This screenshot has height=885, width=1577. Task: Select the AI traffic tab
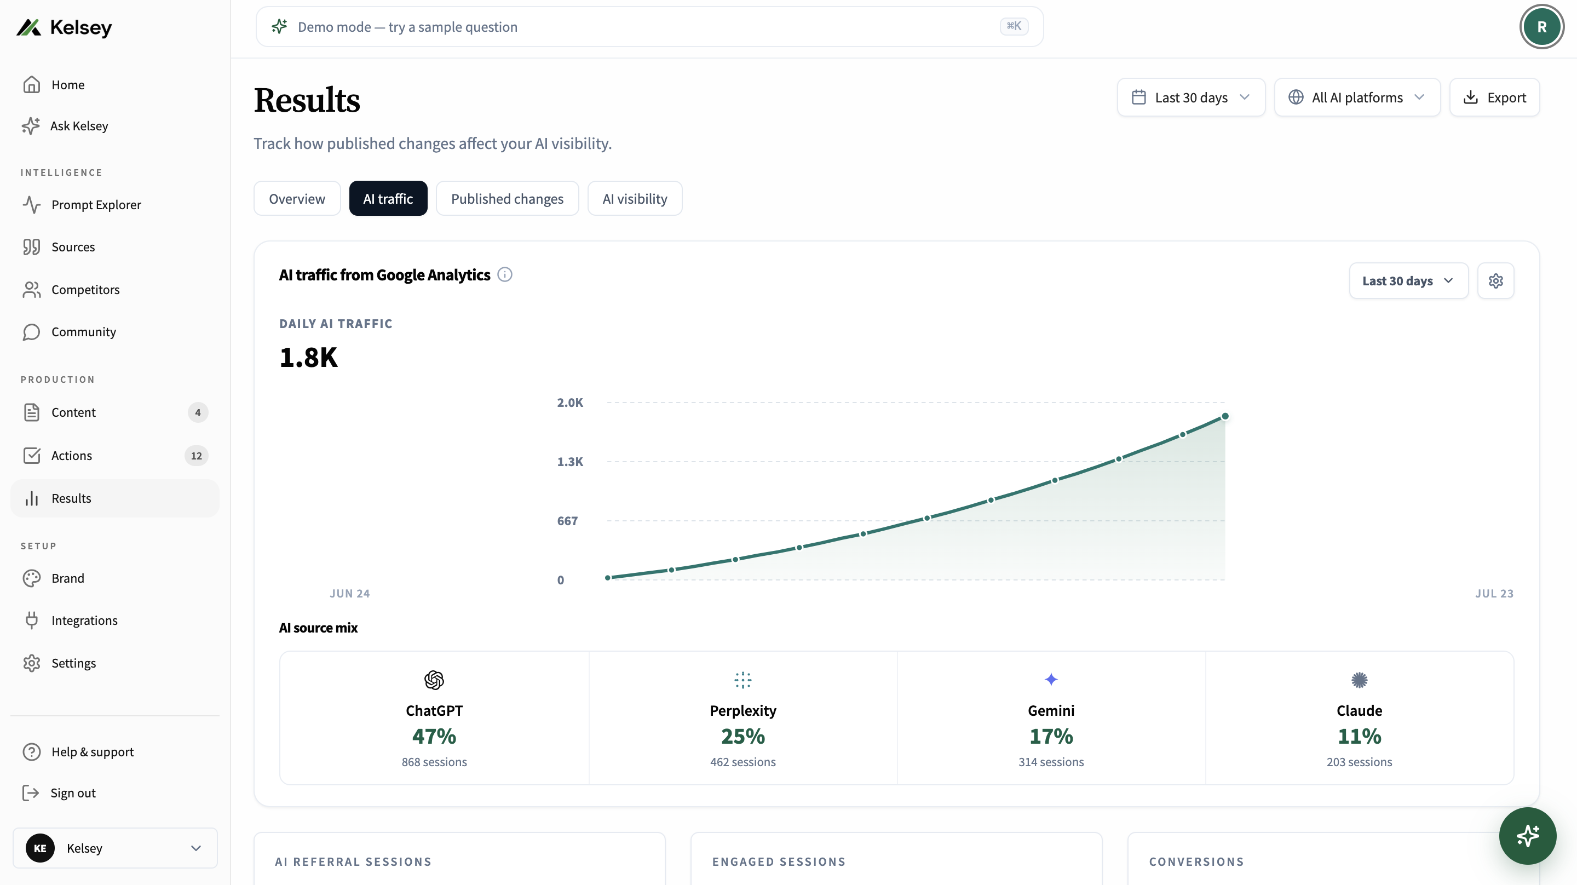pos(388,198)
